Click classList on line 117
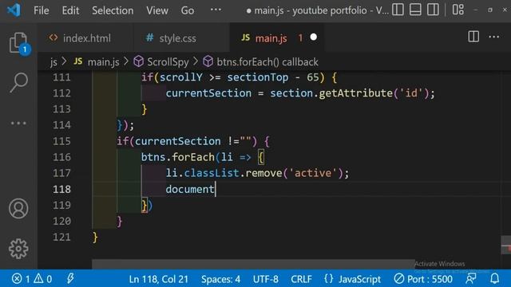 (x=212, y=173)
